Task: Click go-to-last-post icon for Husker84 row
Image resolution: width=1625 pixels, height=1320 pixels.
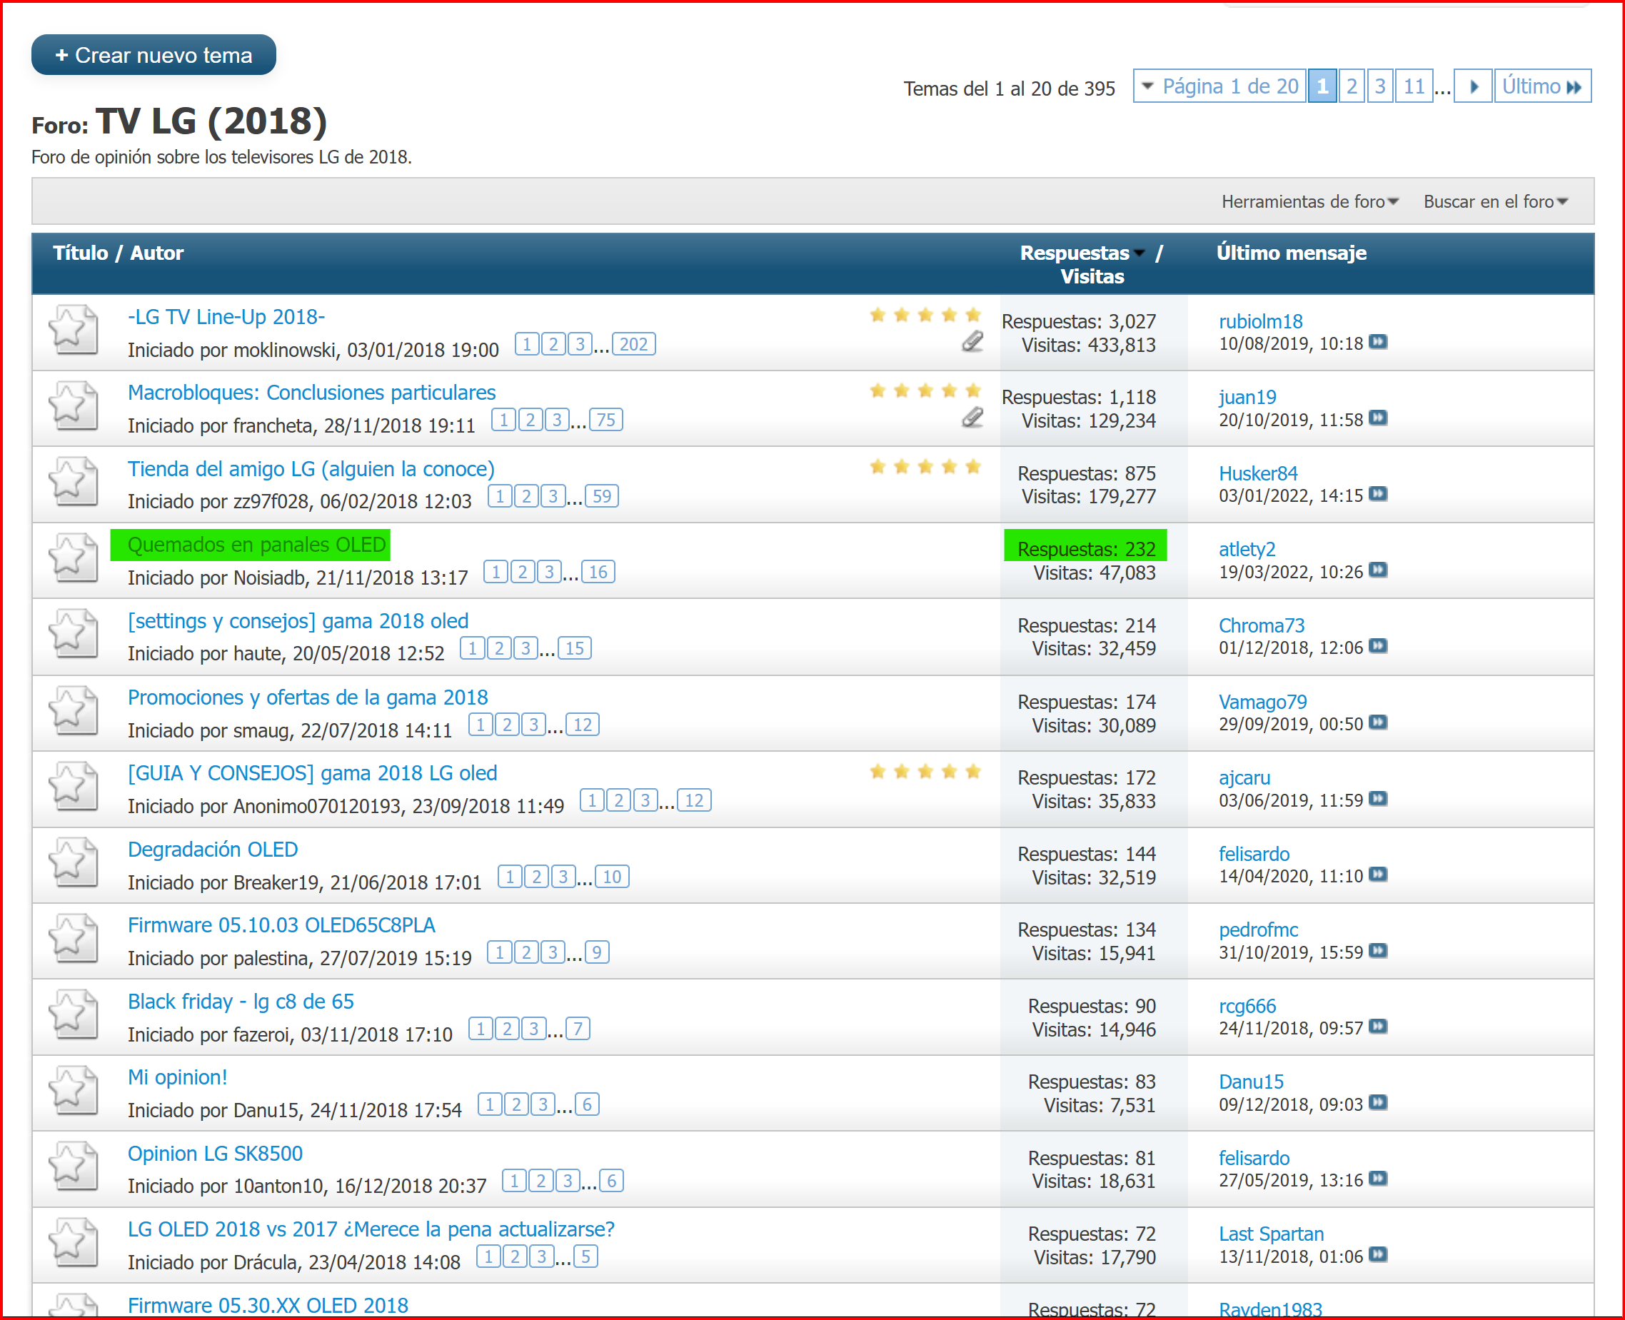Action: pos(1378,494)
